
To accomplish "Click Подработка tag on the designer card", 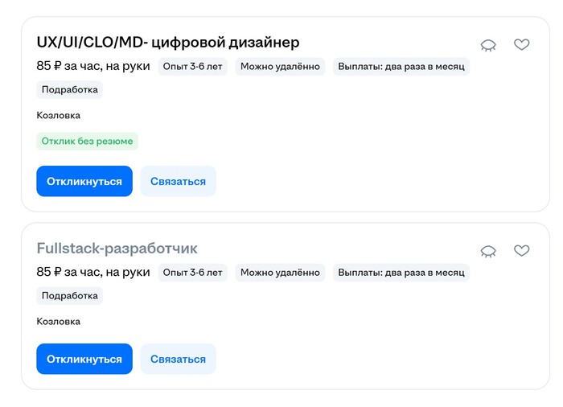I will tap(70, 90).
